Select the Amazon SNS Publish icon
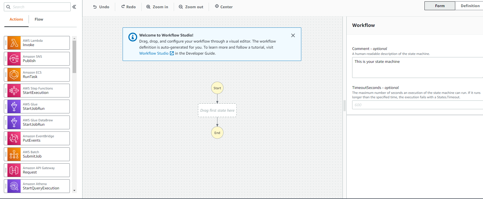This screenshot has width=483, height=199. click(x=14, y=59)
